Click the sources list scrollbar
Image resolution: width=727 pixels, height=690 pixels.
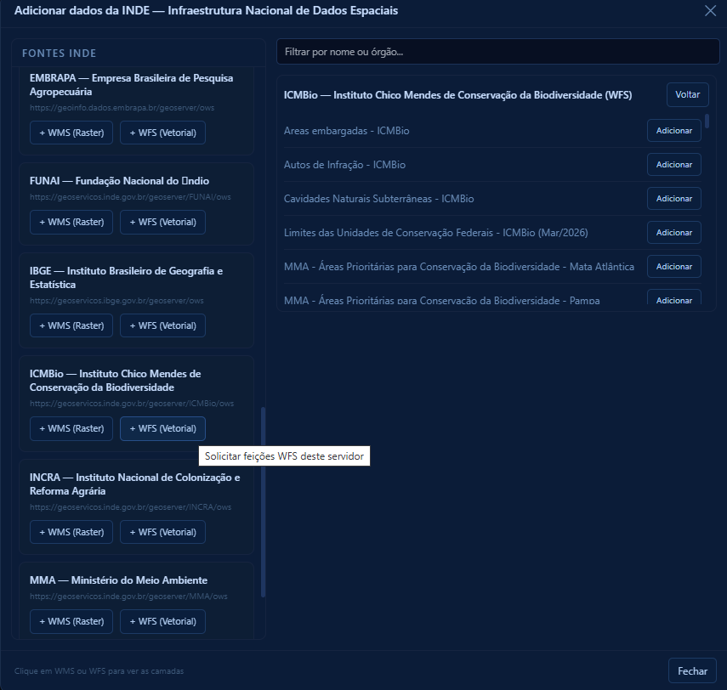(x=263, y=502)
